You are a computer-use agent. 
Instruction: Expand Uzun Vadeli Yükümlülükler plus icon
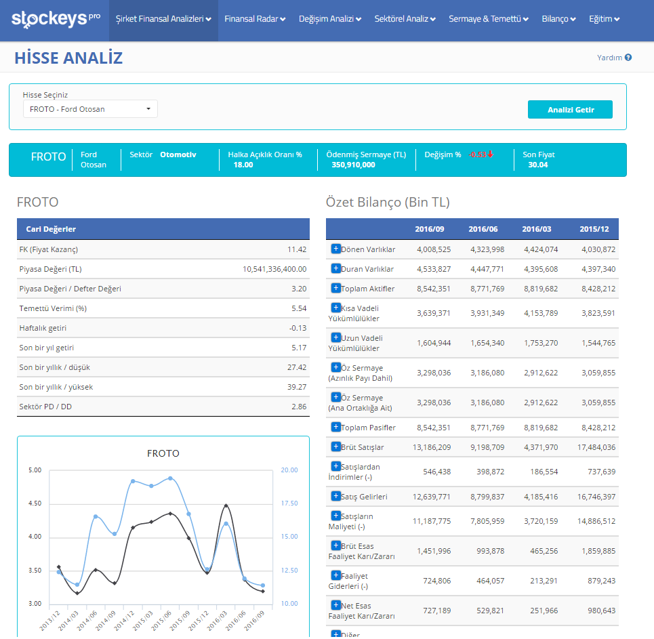[x=335, y=337]
